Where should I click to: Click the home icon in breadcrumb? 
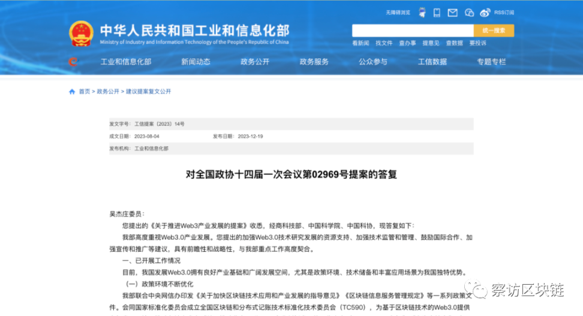click(x=72, y=92)
